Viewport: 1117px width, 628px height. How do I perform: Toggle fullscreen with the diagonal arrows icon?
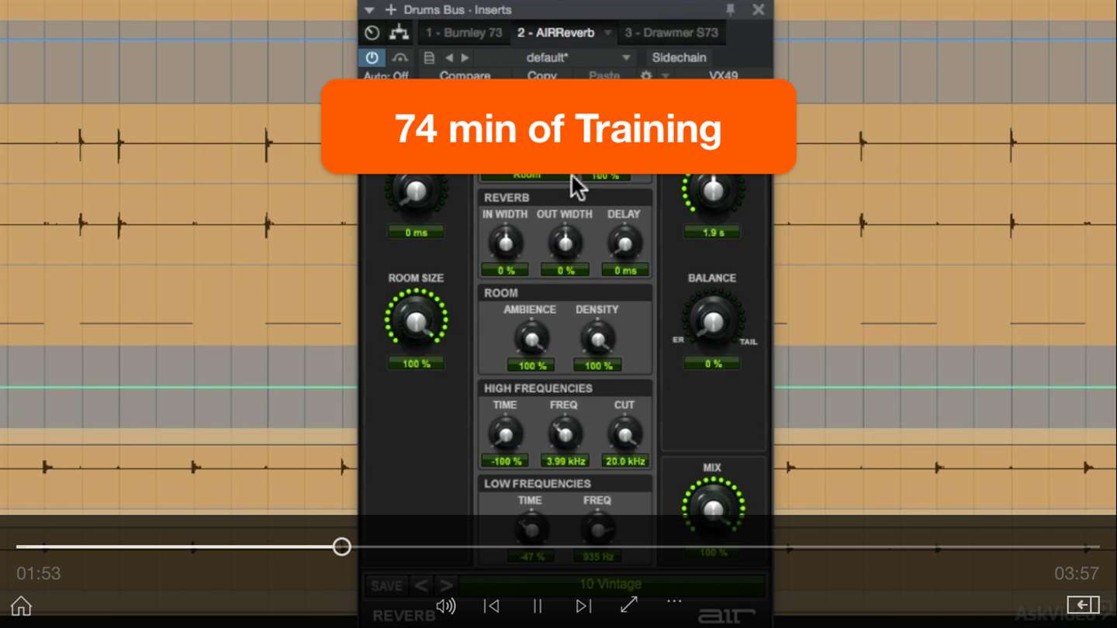tap(629, 605)
